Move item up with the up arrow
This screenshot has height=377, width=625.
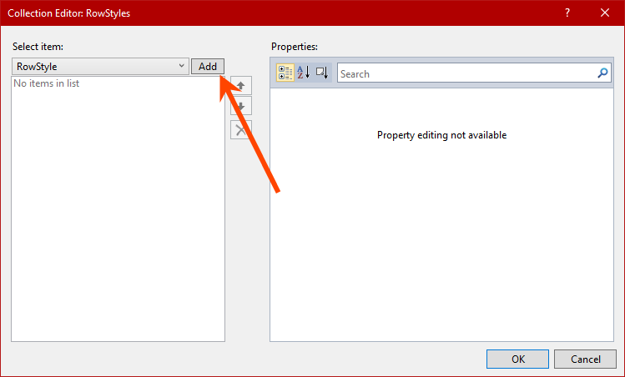[x=241, y=85]
